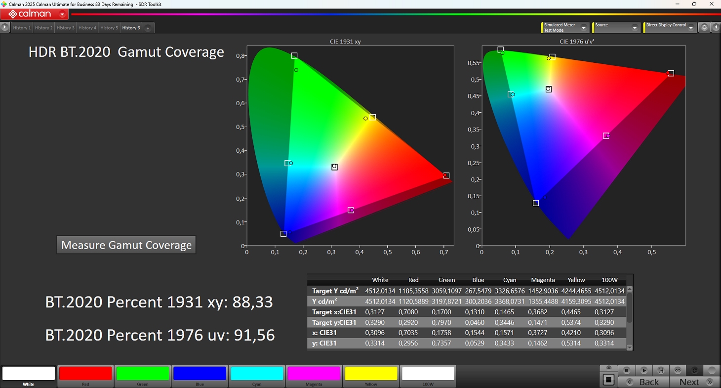Click the infinity continuous read icon
Viewport: 721px width, 388px height.
678,370
